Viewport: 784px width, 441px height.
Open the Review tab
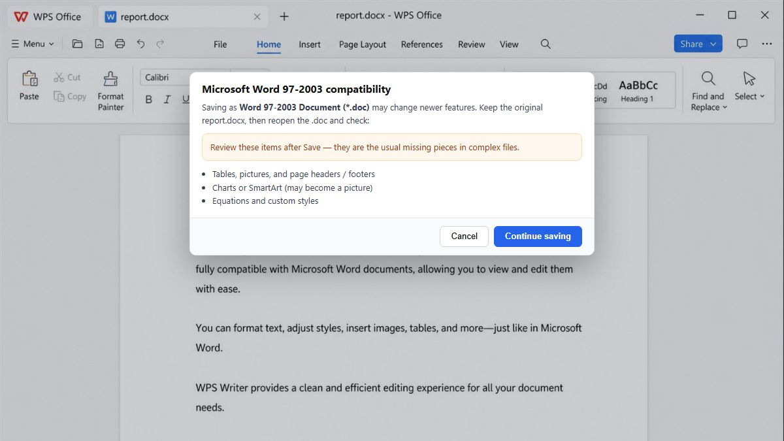[472, 44]
